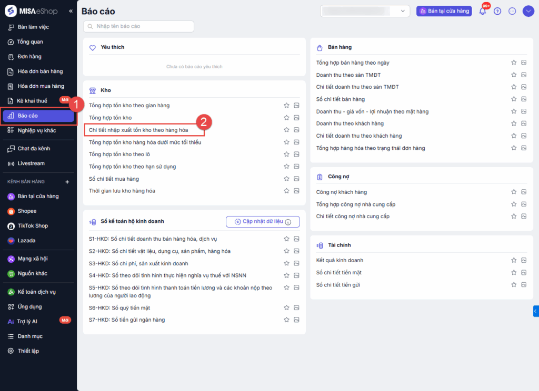Select Báo cáo in sidebar
Screen dimensions: 539x391
(38, 116)
